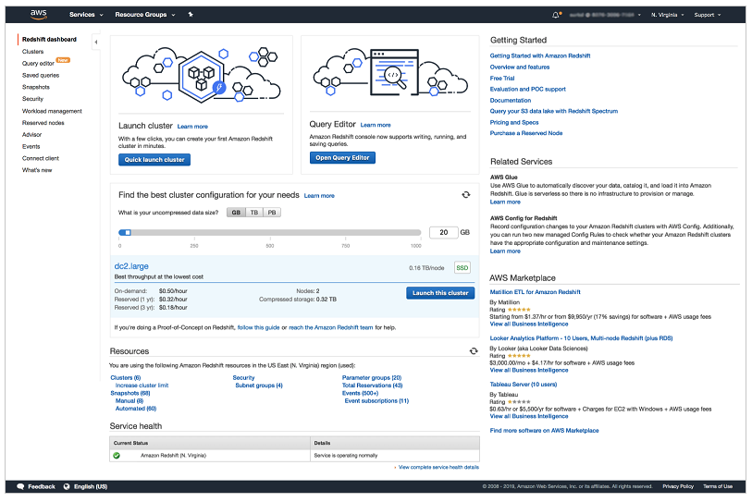Click the language globe icon
Image resolution: width=752 pixels, height=502 pixels.
[67, 486]
